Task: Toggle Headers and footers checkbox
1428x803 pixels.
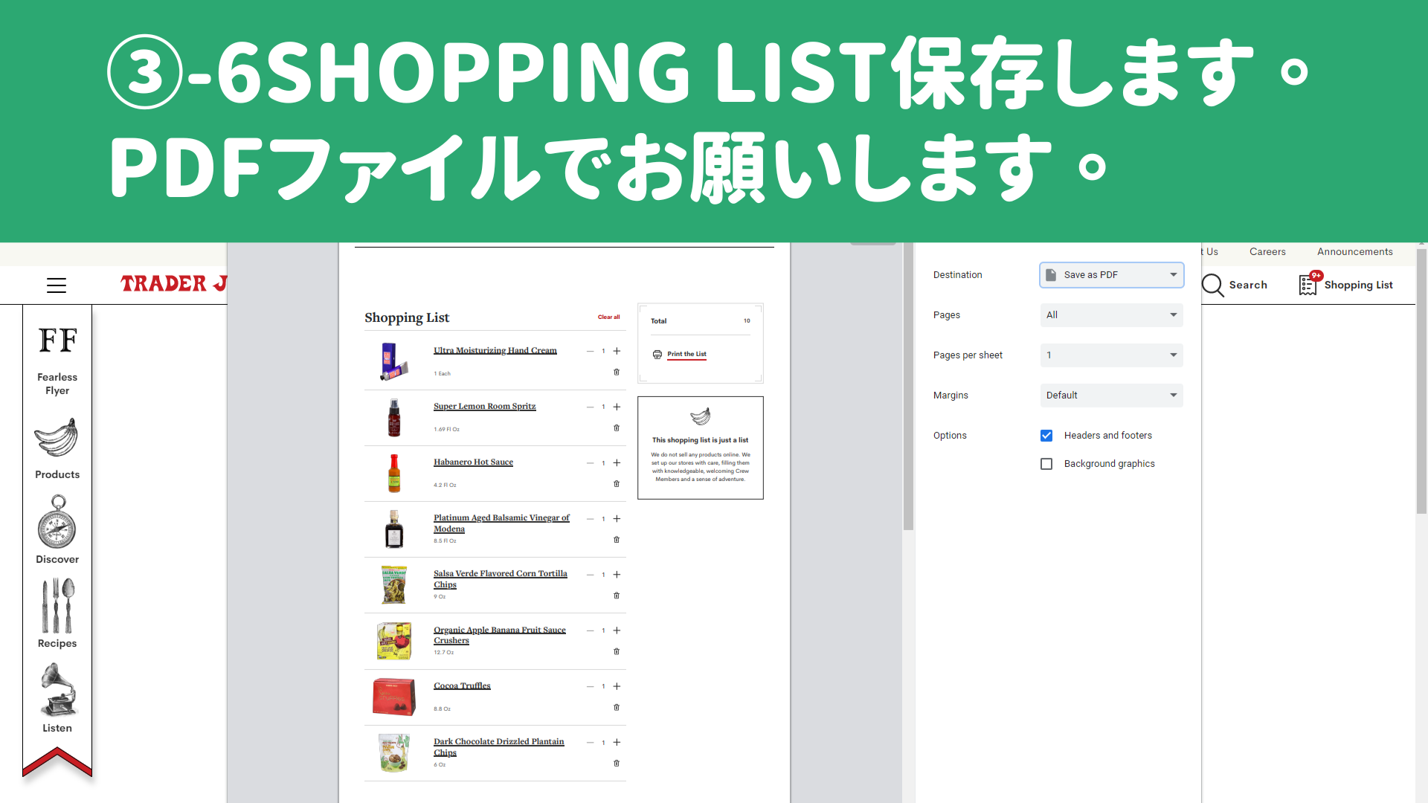Action: pos(1046,436)
